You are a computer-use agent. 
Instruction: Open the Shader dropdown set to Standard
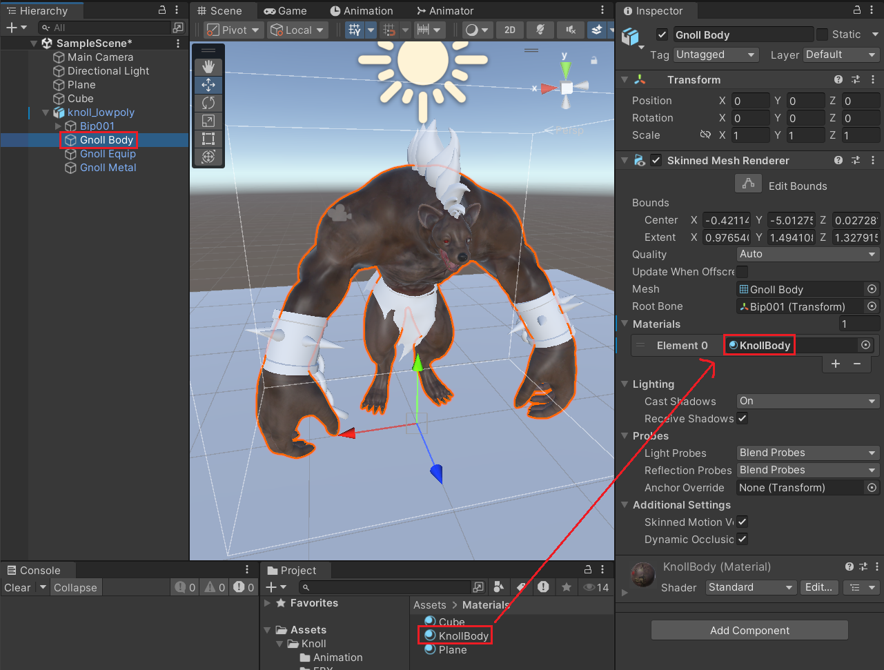(752, 587)
